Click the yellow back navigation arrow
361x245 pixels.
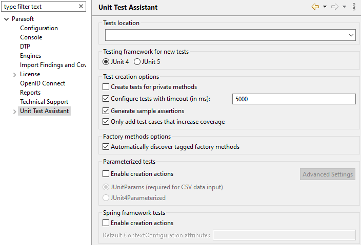(315, 7)
